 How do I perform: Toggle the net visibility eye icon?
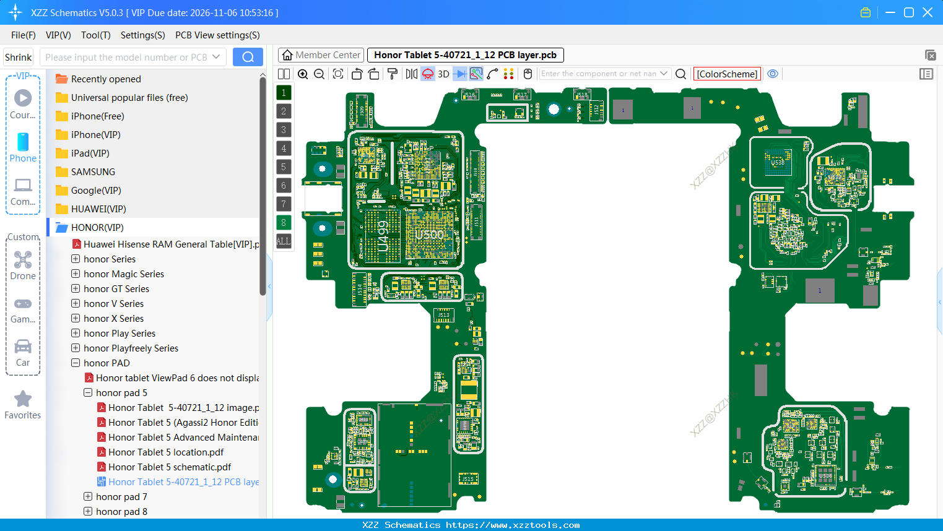pos(773,74)
